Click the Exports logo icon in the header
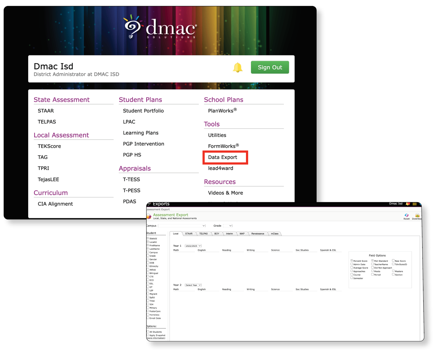Screen dimensions: 437x353 click(149, 204)
